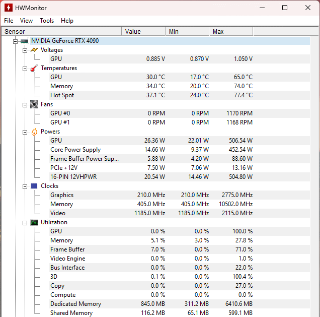
Task: Click the Fans category icon
Action: 34,104
